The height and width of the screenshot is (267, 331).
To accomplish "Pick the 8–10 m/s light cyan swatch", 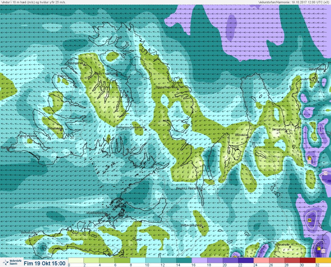I will (x=138, y=260).
